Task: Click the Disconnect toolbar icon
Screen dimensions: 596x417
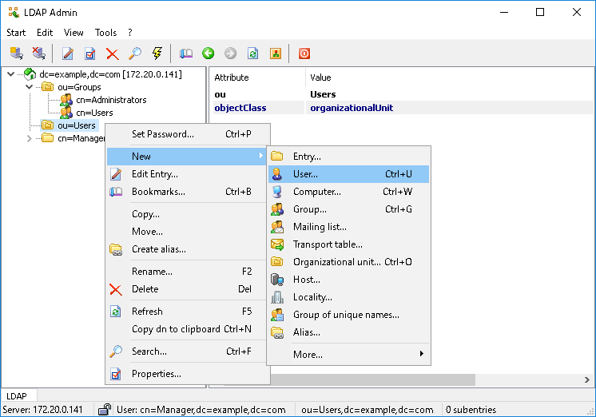Action: click(x=38, y=54)
